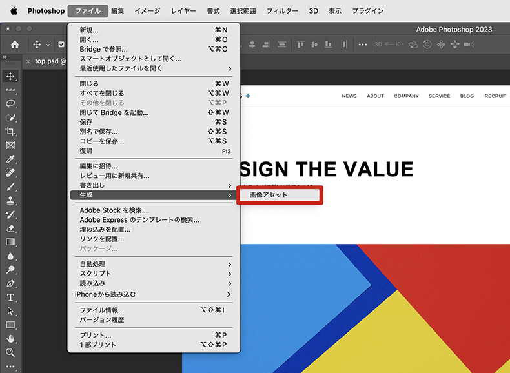510x373 pixels.
Task: Select the Frame tool
Action: pyautogui.click(x=10, y=145)
